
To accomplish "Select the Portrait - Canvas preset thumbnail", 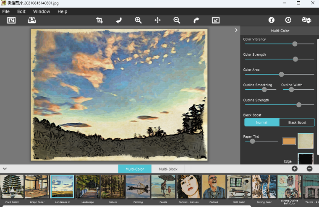I will click(x=188, y=186).
